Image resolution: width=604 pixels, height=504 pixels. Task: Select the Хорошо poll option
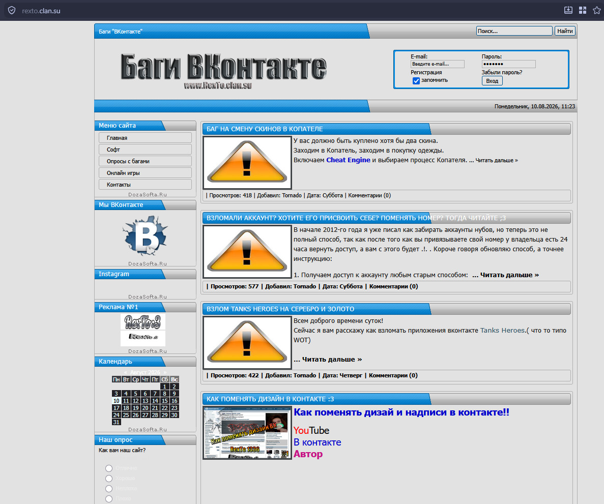(x=109, y=478)
